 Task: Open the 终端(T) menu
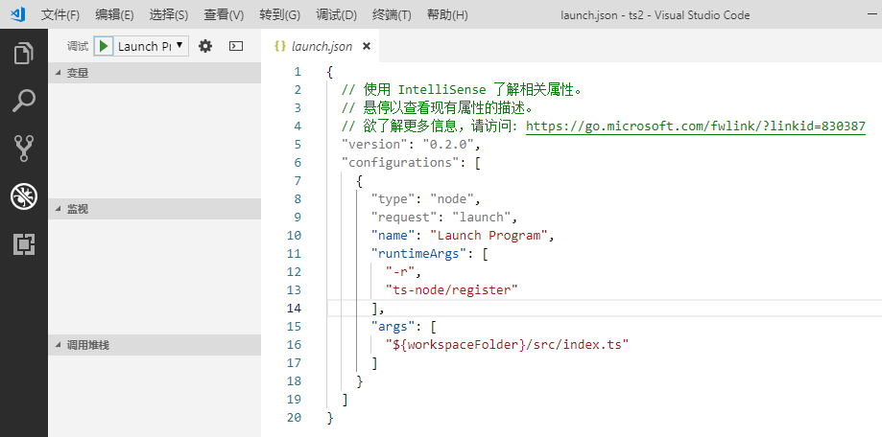(392, 15)
